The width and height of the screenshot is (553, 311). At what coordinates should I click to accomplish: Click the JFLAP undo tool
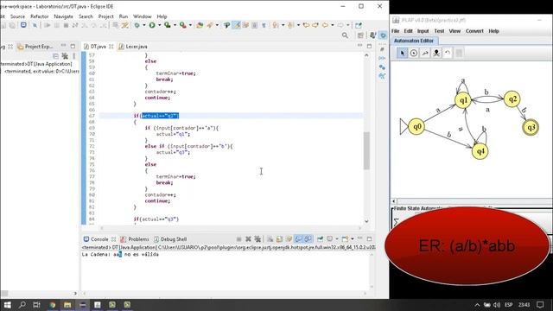(x=448, y=54)
